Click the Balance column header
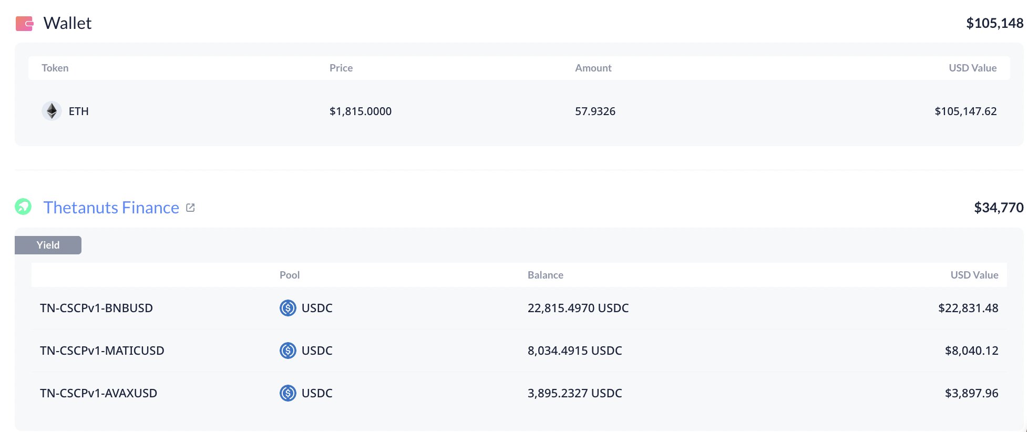Viewport: 1027px width, 432px height. (x=546, y=275)
